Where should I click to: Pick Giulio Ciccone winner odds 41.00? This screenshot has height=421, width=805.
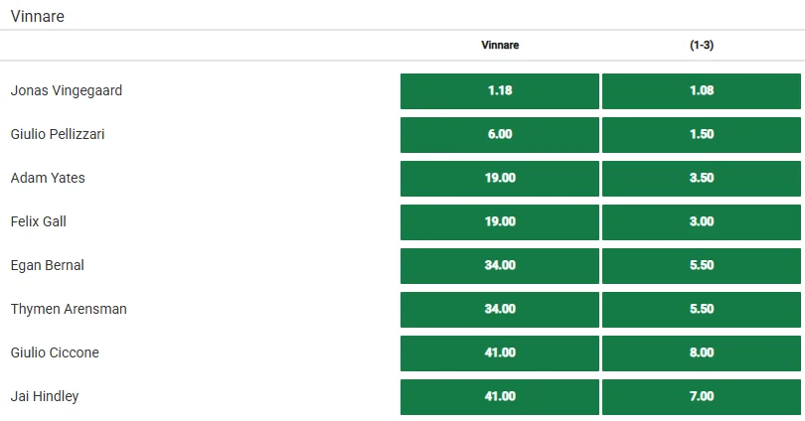click(x=500, y=352)
